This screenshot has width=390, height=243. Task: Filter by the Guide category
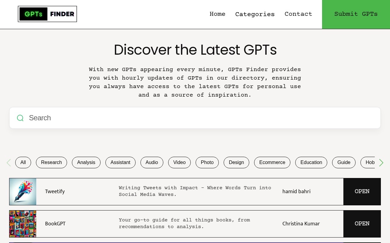[344, 163]
